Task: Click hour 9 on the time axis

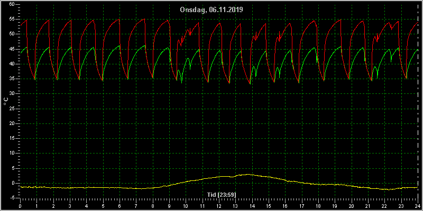Action: (x=169, y=206)
